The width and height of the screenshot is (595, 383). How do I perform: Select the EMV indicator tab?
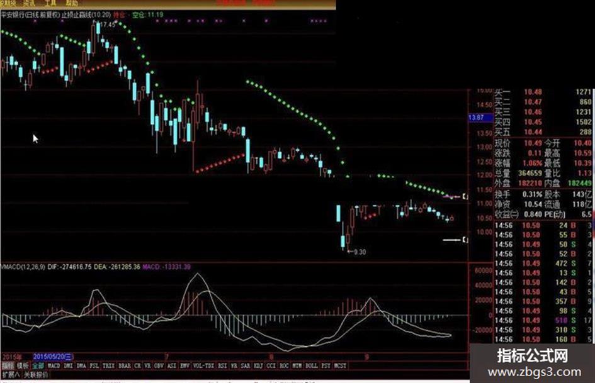pyautogui.click(x=185, y=366)
